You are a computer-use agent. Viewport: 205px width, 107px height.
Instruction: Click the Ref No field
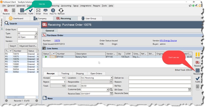click(160, 86)
